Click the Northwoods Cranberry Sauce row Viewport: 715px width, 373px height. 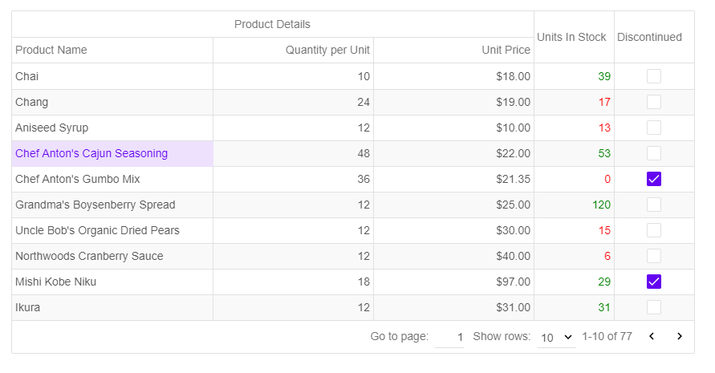(89, 256)
